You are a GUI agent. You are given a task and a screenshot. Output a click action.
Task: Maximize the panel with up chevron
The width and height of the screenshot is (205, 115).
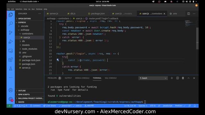pyautogui.click(x=189, y=78)
